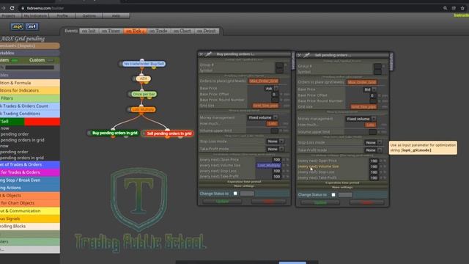This screenshot has width=469, height=264.
Task: Select the ADX block in the diagram
Action: pos(144,78)
